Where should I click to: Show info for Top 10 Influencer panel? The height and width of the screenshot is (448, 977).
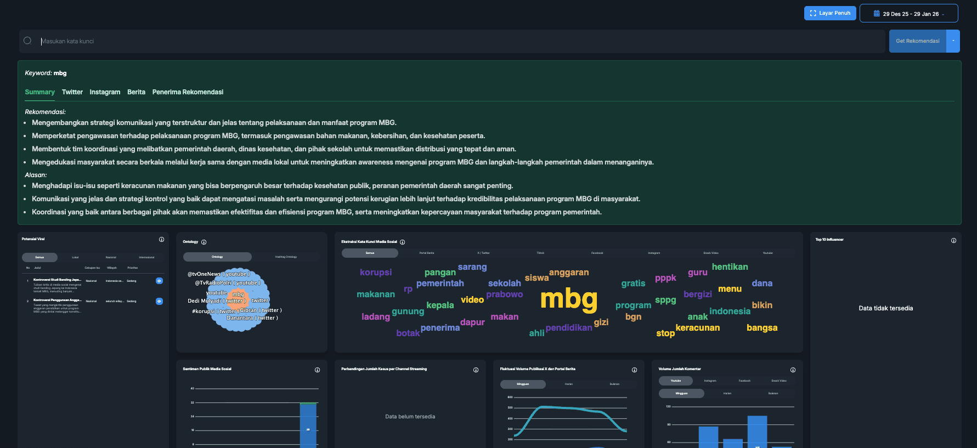click(953, 241)
